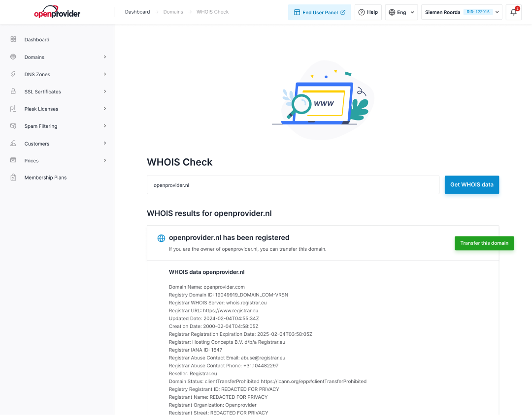This screenshot has width=532, height=415.
Task: Open Dashboard in the sidebar
Action: click(36, 40)
